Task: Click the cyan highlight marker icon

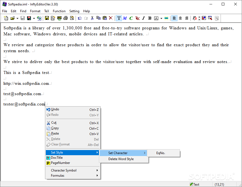Action: click(166, 18)
